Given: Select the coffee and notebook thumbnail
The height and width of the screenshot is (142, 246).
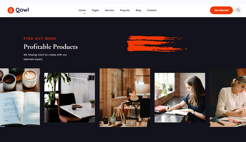Looking at the screenshot, I should (20, 97).
